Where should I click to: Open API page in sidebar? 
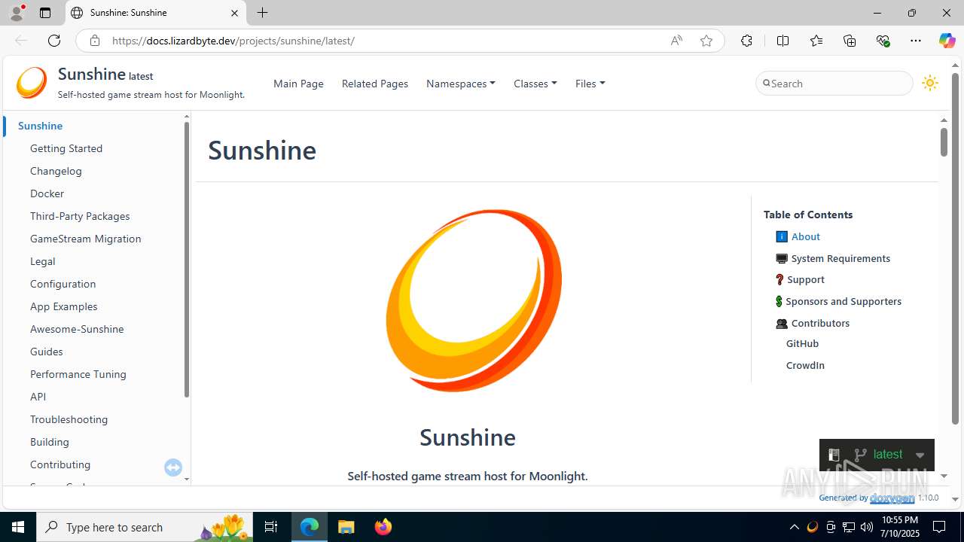pyautogui.click(x=38, y=397)
